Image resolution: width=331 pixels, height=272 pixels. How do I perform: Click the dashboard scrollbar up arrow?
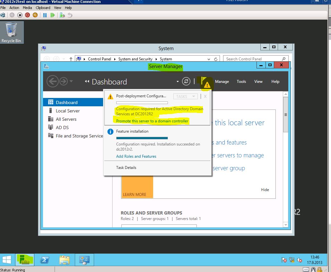(286, 94)
